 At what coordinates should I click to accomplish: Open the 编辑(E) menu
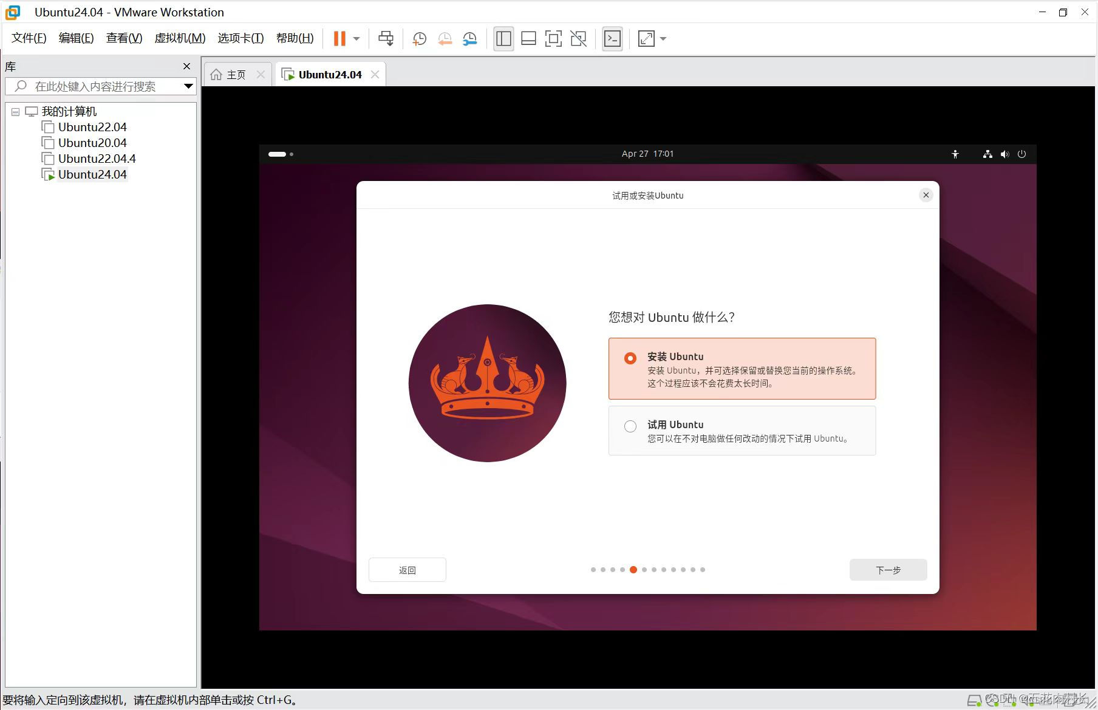click(76, 38)
